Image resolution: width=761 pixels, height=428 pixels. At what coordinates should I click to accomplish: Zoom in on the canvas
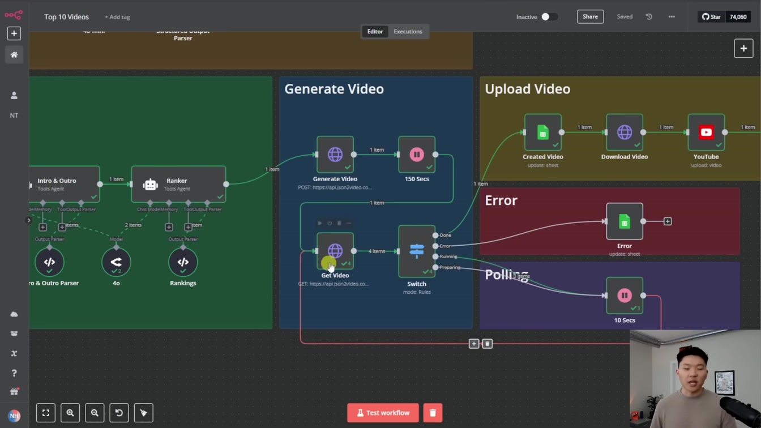(70, 413)
